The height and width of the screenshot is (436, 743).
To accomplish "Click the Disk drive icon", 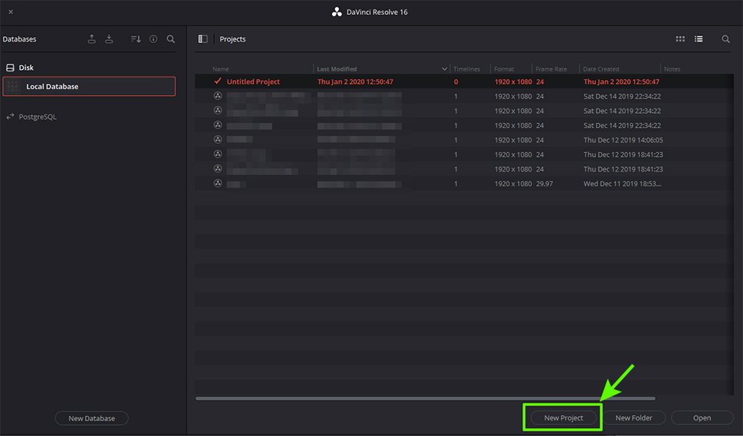I will coord(10,68).
